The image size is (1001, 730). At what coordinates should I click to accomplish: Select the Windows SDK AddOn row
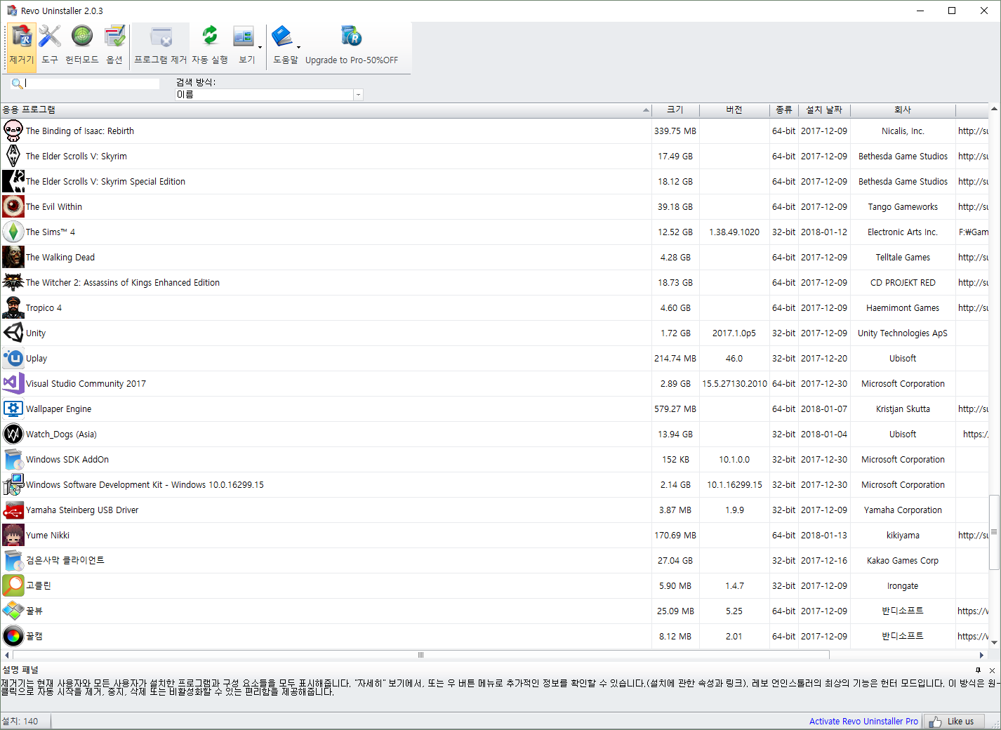pyautogui.click(x=494, y=459)
